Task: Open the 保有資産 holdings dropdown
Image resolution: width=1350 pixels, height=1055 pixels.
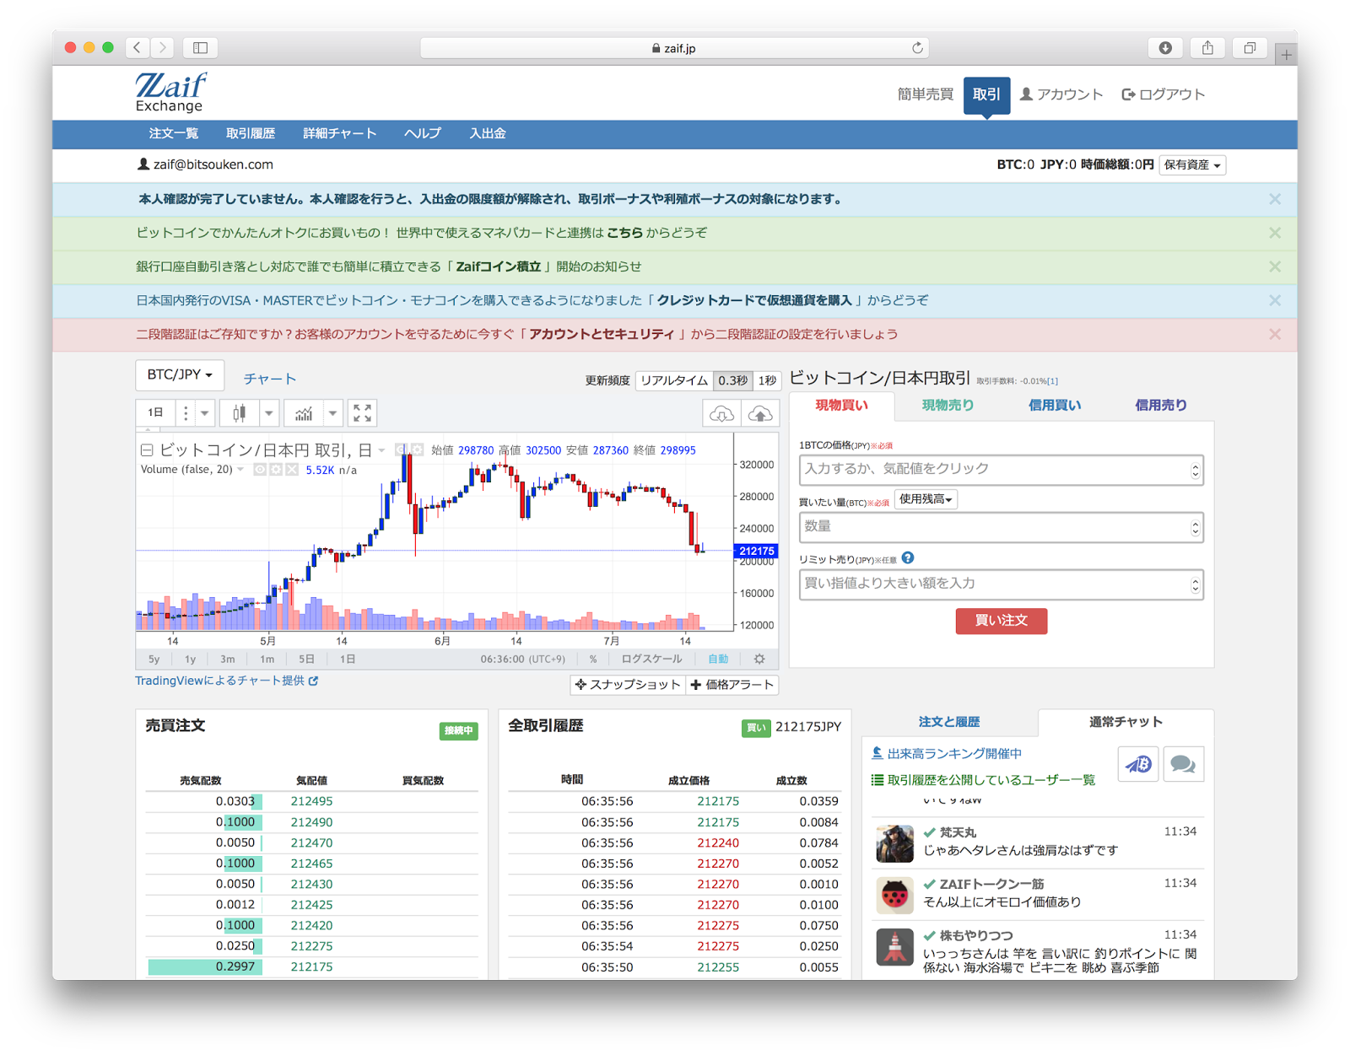Action: click(1192, 165)
